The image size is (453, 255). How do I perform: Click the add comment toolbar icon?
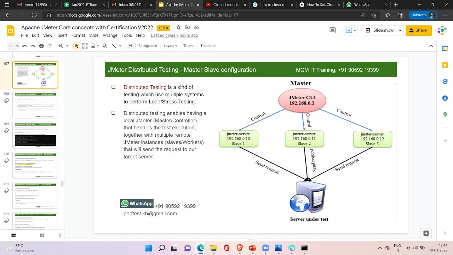coord(130,46)
